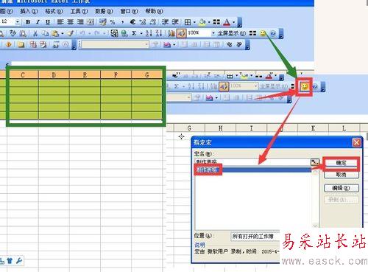Open Borders dropdown arrow in top toolbar
368x272 pixels.
pyautogui.click(x=194, y=22)
